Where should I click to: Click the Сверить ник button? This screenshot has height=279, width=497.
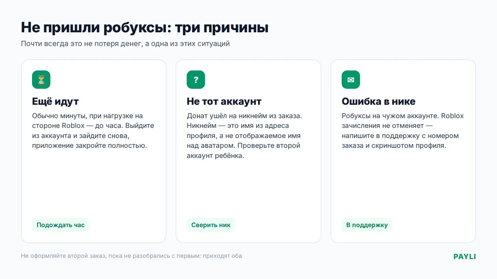(211, 225)
